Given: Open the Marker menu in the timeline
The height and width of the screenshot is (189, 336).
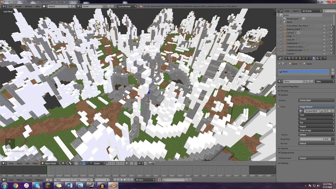Looking at the screenshot, I should (20, 180).
